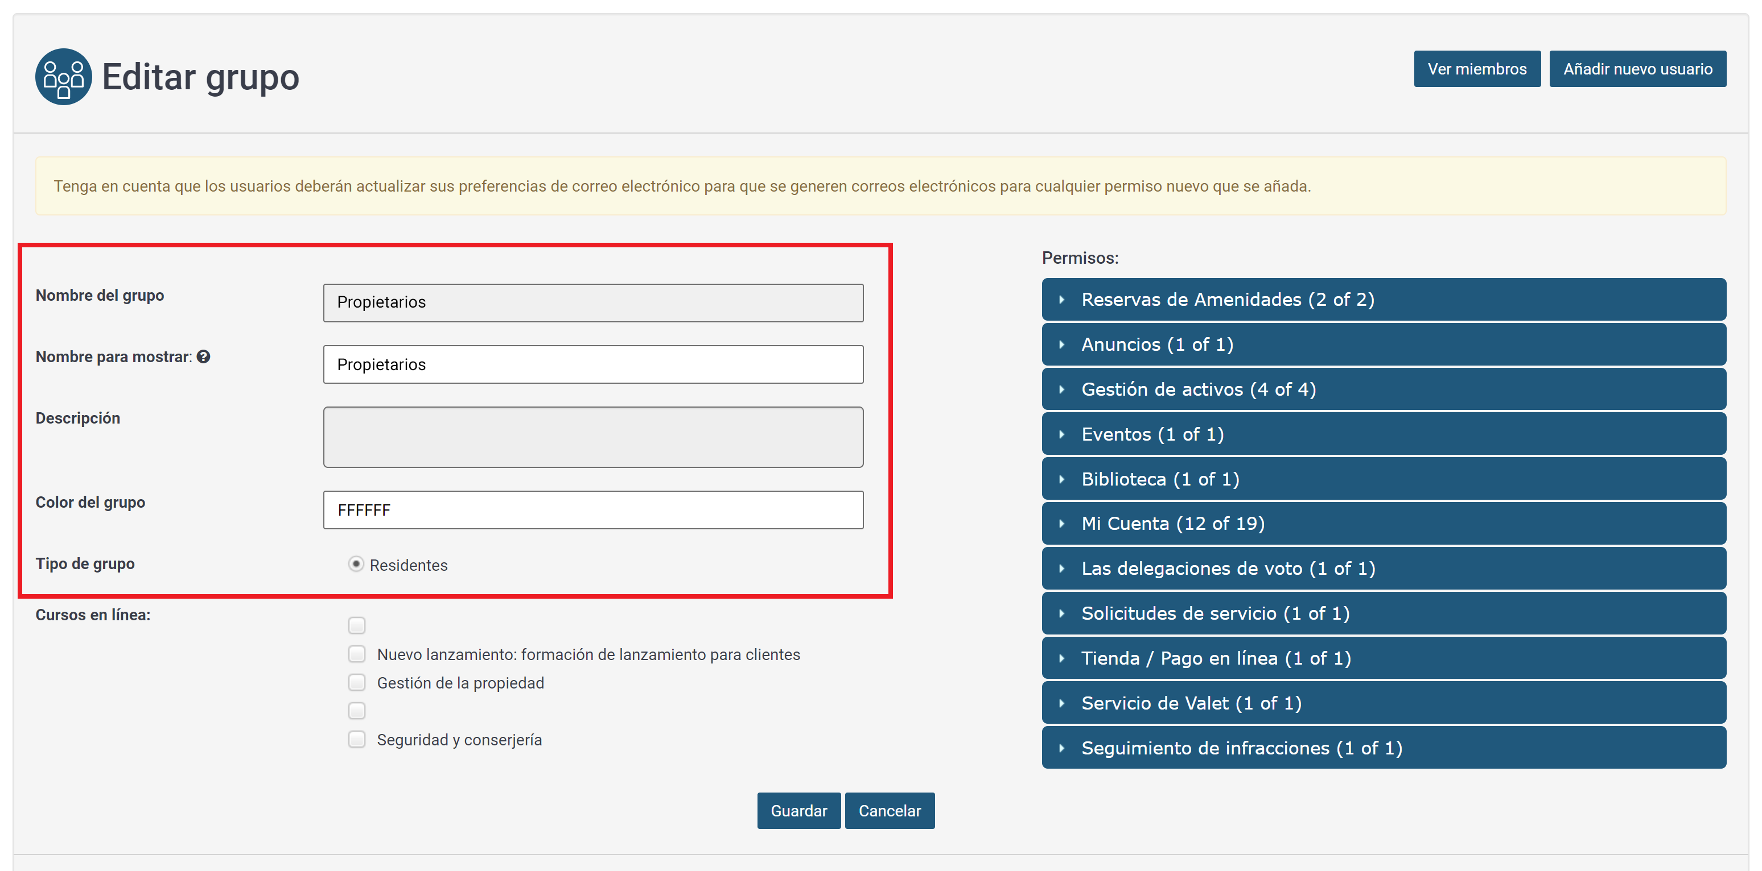Click the Cursos en línea: label
The height and width of the screenshot is (871, 1762).
(93, 615)
